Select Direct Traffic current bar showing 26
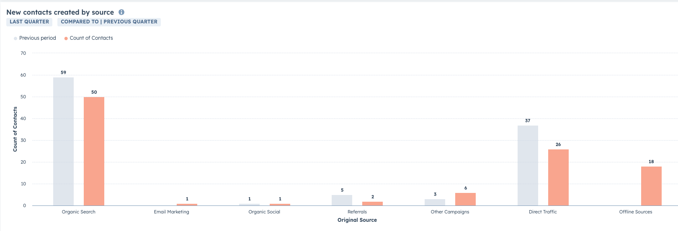 [558, 177]
